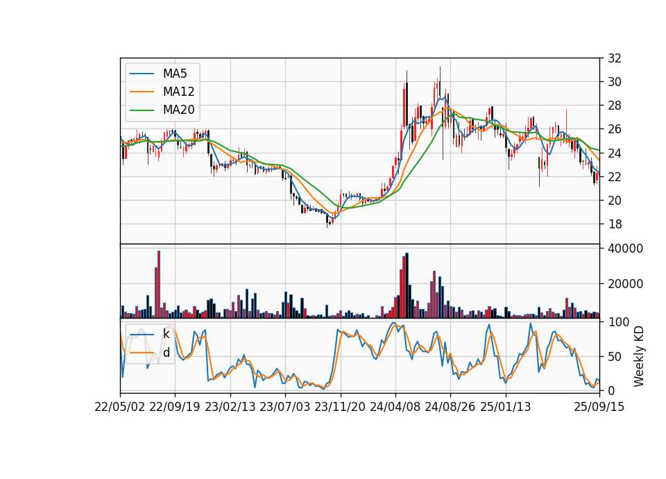Click the tallest volume bar near 22/09
The image size is (666, 479).
click(159, 285)
